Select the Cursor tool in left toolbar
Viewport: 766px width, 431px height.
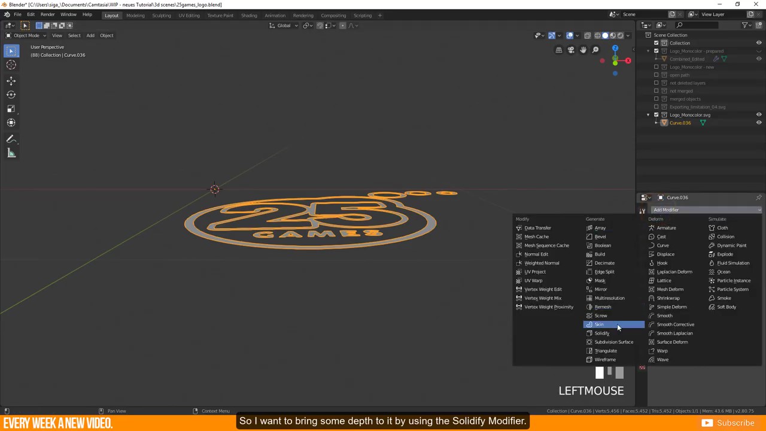pyautogui.click(x=11, y=65)
